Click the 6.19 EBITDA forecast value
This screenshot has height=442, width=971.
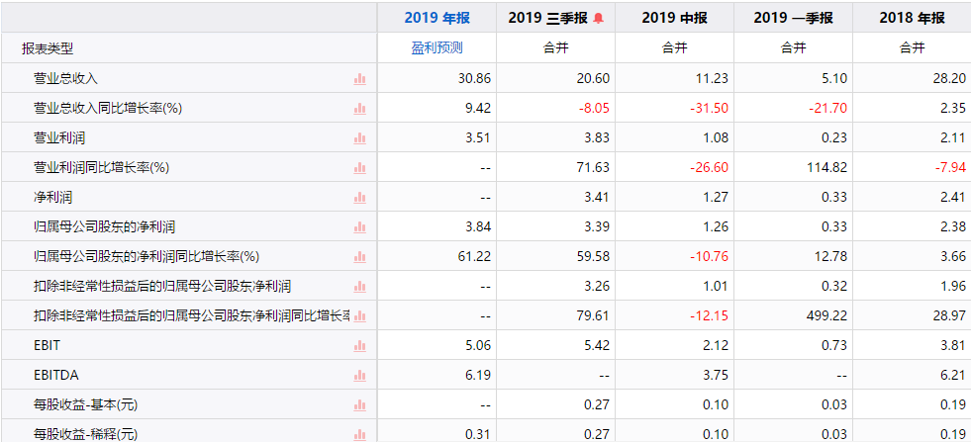478,376
